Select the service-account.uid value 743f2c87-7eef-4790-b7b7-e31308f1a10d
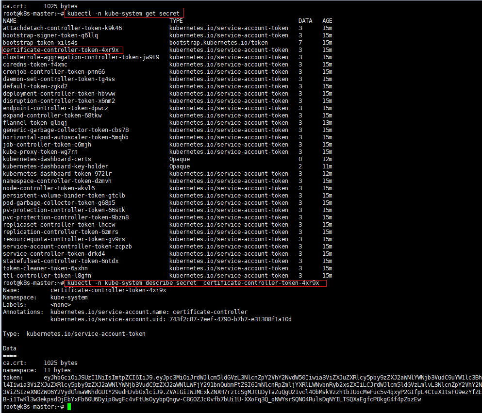 pyautogui.click(x=231, y=319)
